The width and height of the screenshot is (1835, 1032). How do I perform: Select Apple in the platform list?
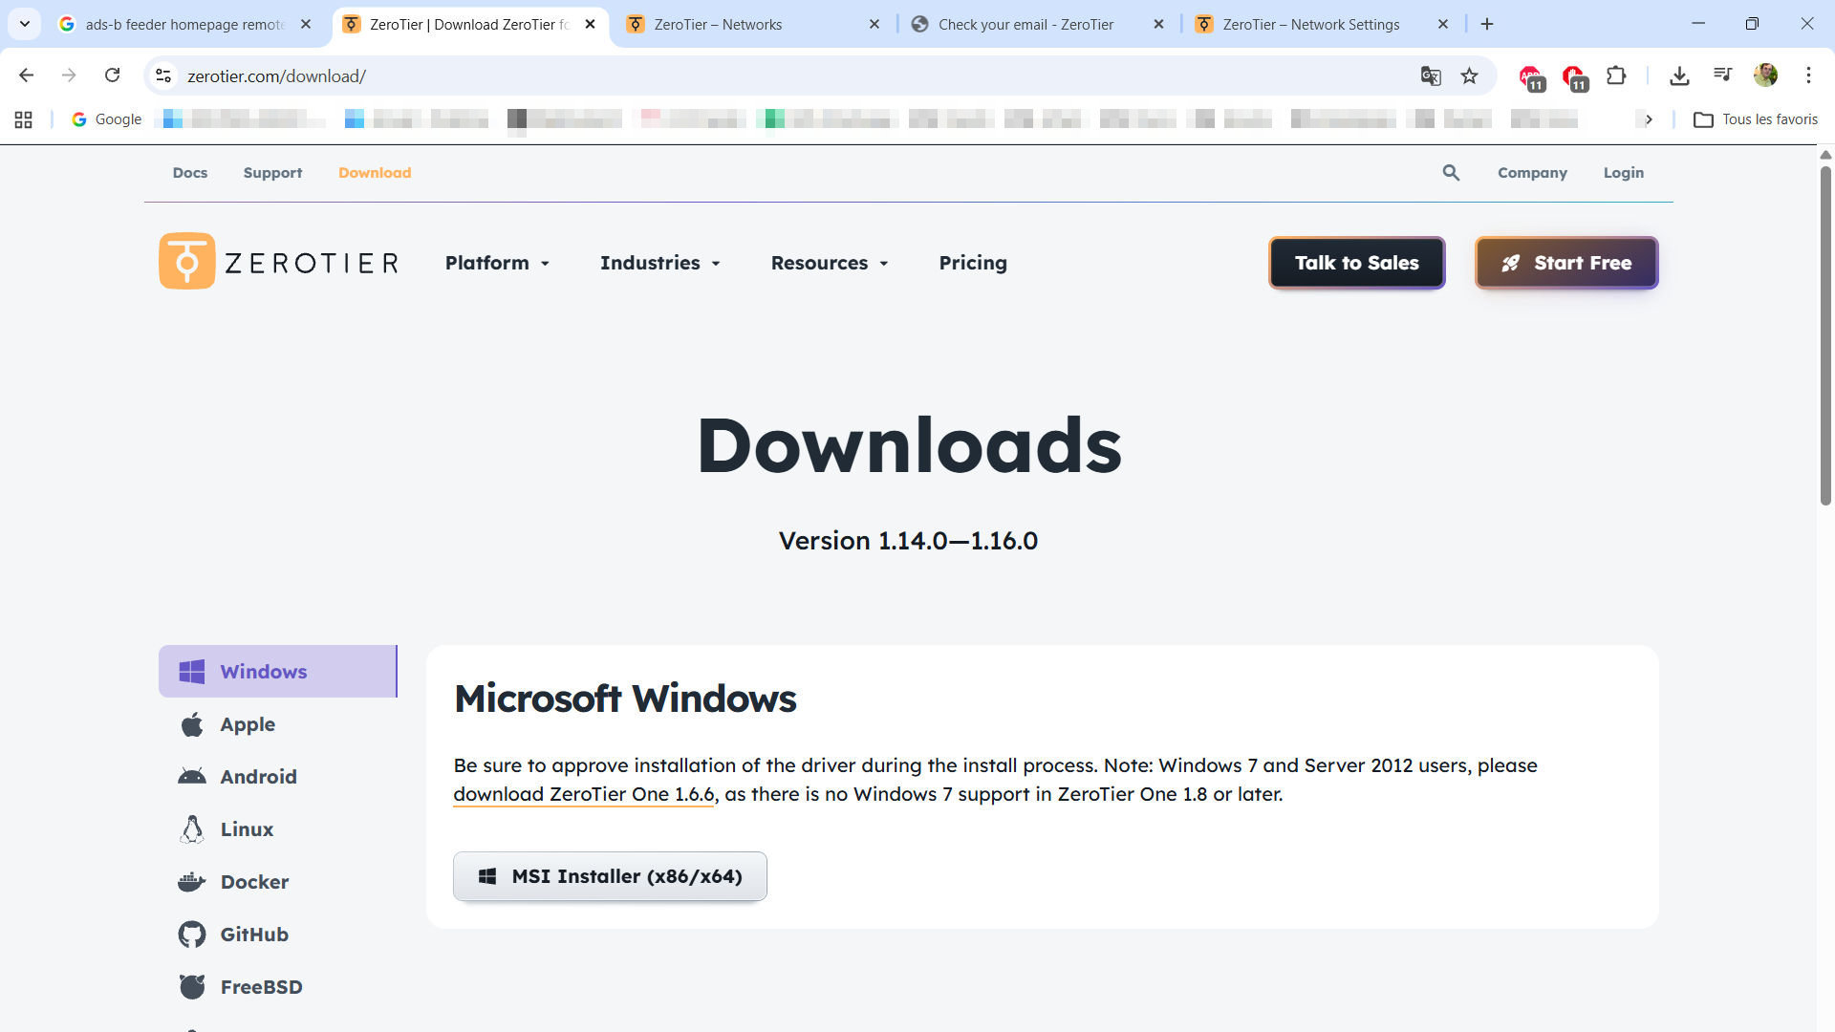click(x=277, y=724)
